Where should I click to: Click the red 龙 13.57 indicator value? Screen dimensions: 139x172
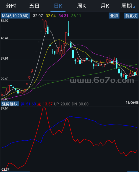tap(45, 104)
